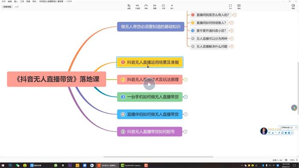This screenshot has height=168, width=299.
Task: Click the 主题 1/49 count in status bar
Action: pyautogui.click(x=277, y=160)
